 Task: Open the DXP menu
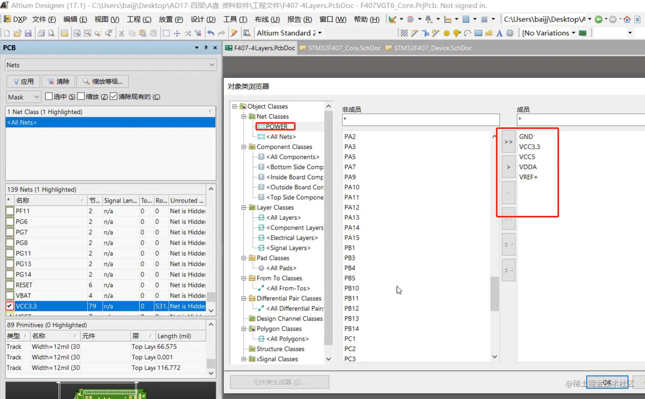click(15, 19)
